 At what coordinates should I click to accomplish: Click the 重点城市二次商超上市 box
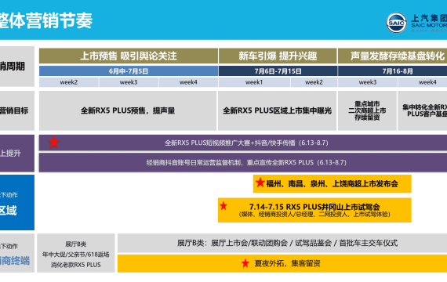(367, 110)
